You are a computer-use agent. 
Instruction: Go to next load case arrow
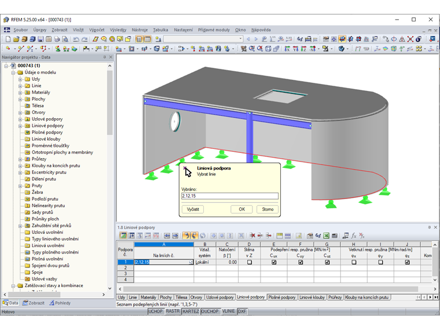(256, 39)
